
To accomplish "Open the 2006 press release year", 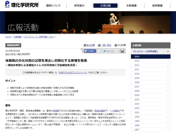I will click(x=151, y=91).
